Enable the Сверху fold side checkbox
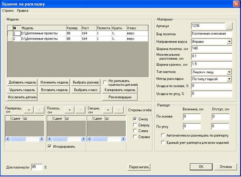The image size is (241, 177). point(135,125)
